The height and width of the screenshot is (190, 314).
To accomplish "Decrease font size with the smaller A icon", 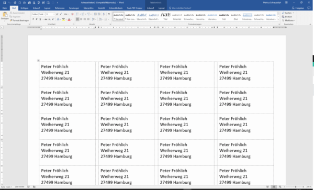I will 61,14.
